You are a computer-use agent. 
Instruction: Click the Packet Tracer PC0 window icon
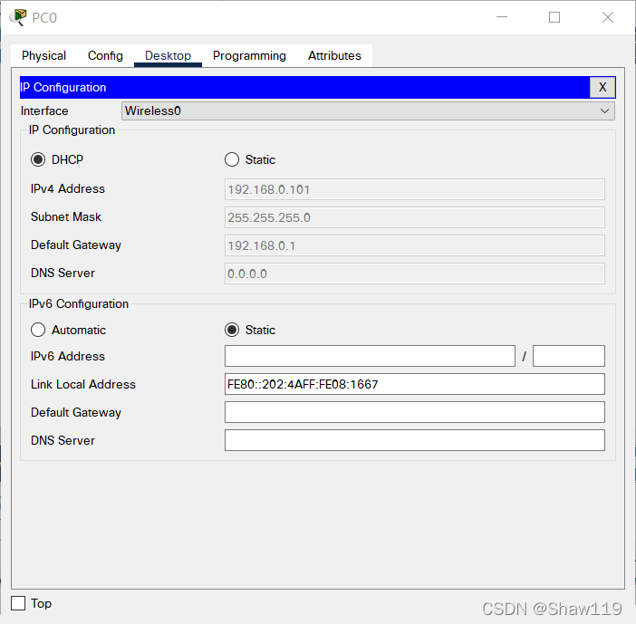(18, 17)
